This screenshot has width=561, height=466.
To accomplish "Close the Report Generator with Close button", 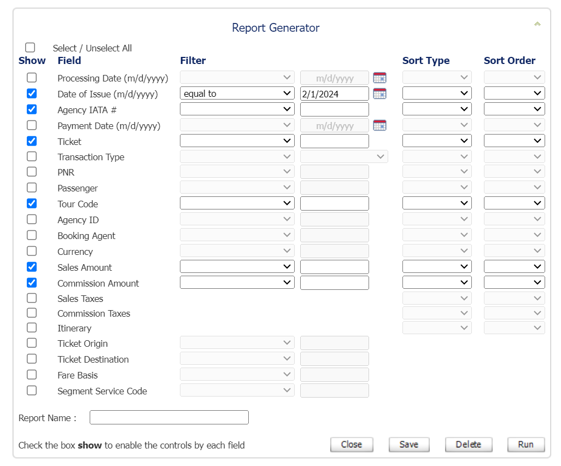I will click(x=351, y=445).
